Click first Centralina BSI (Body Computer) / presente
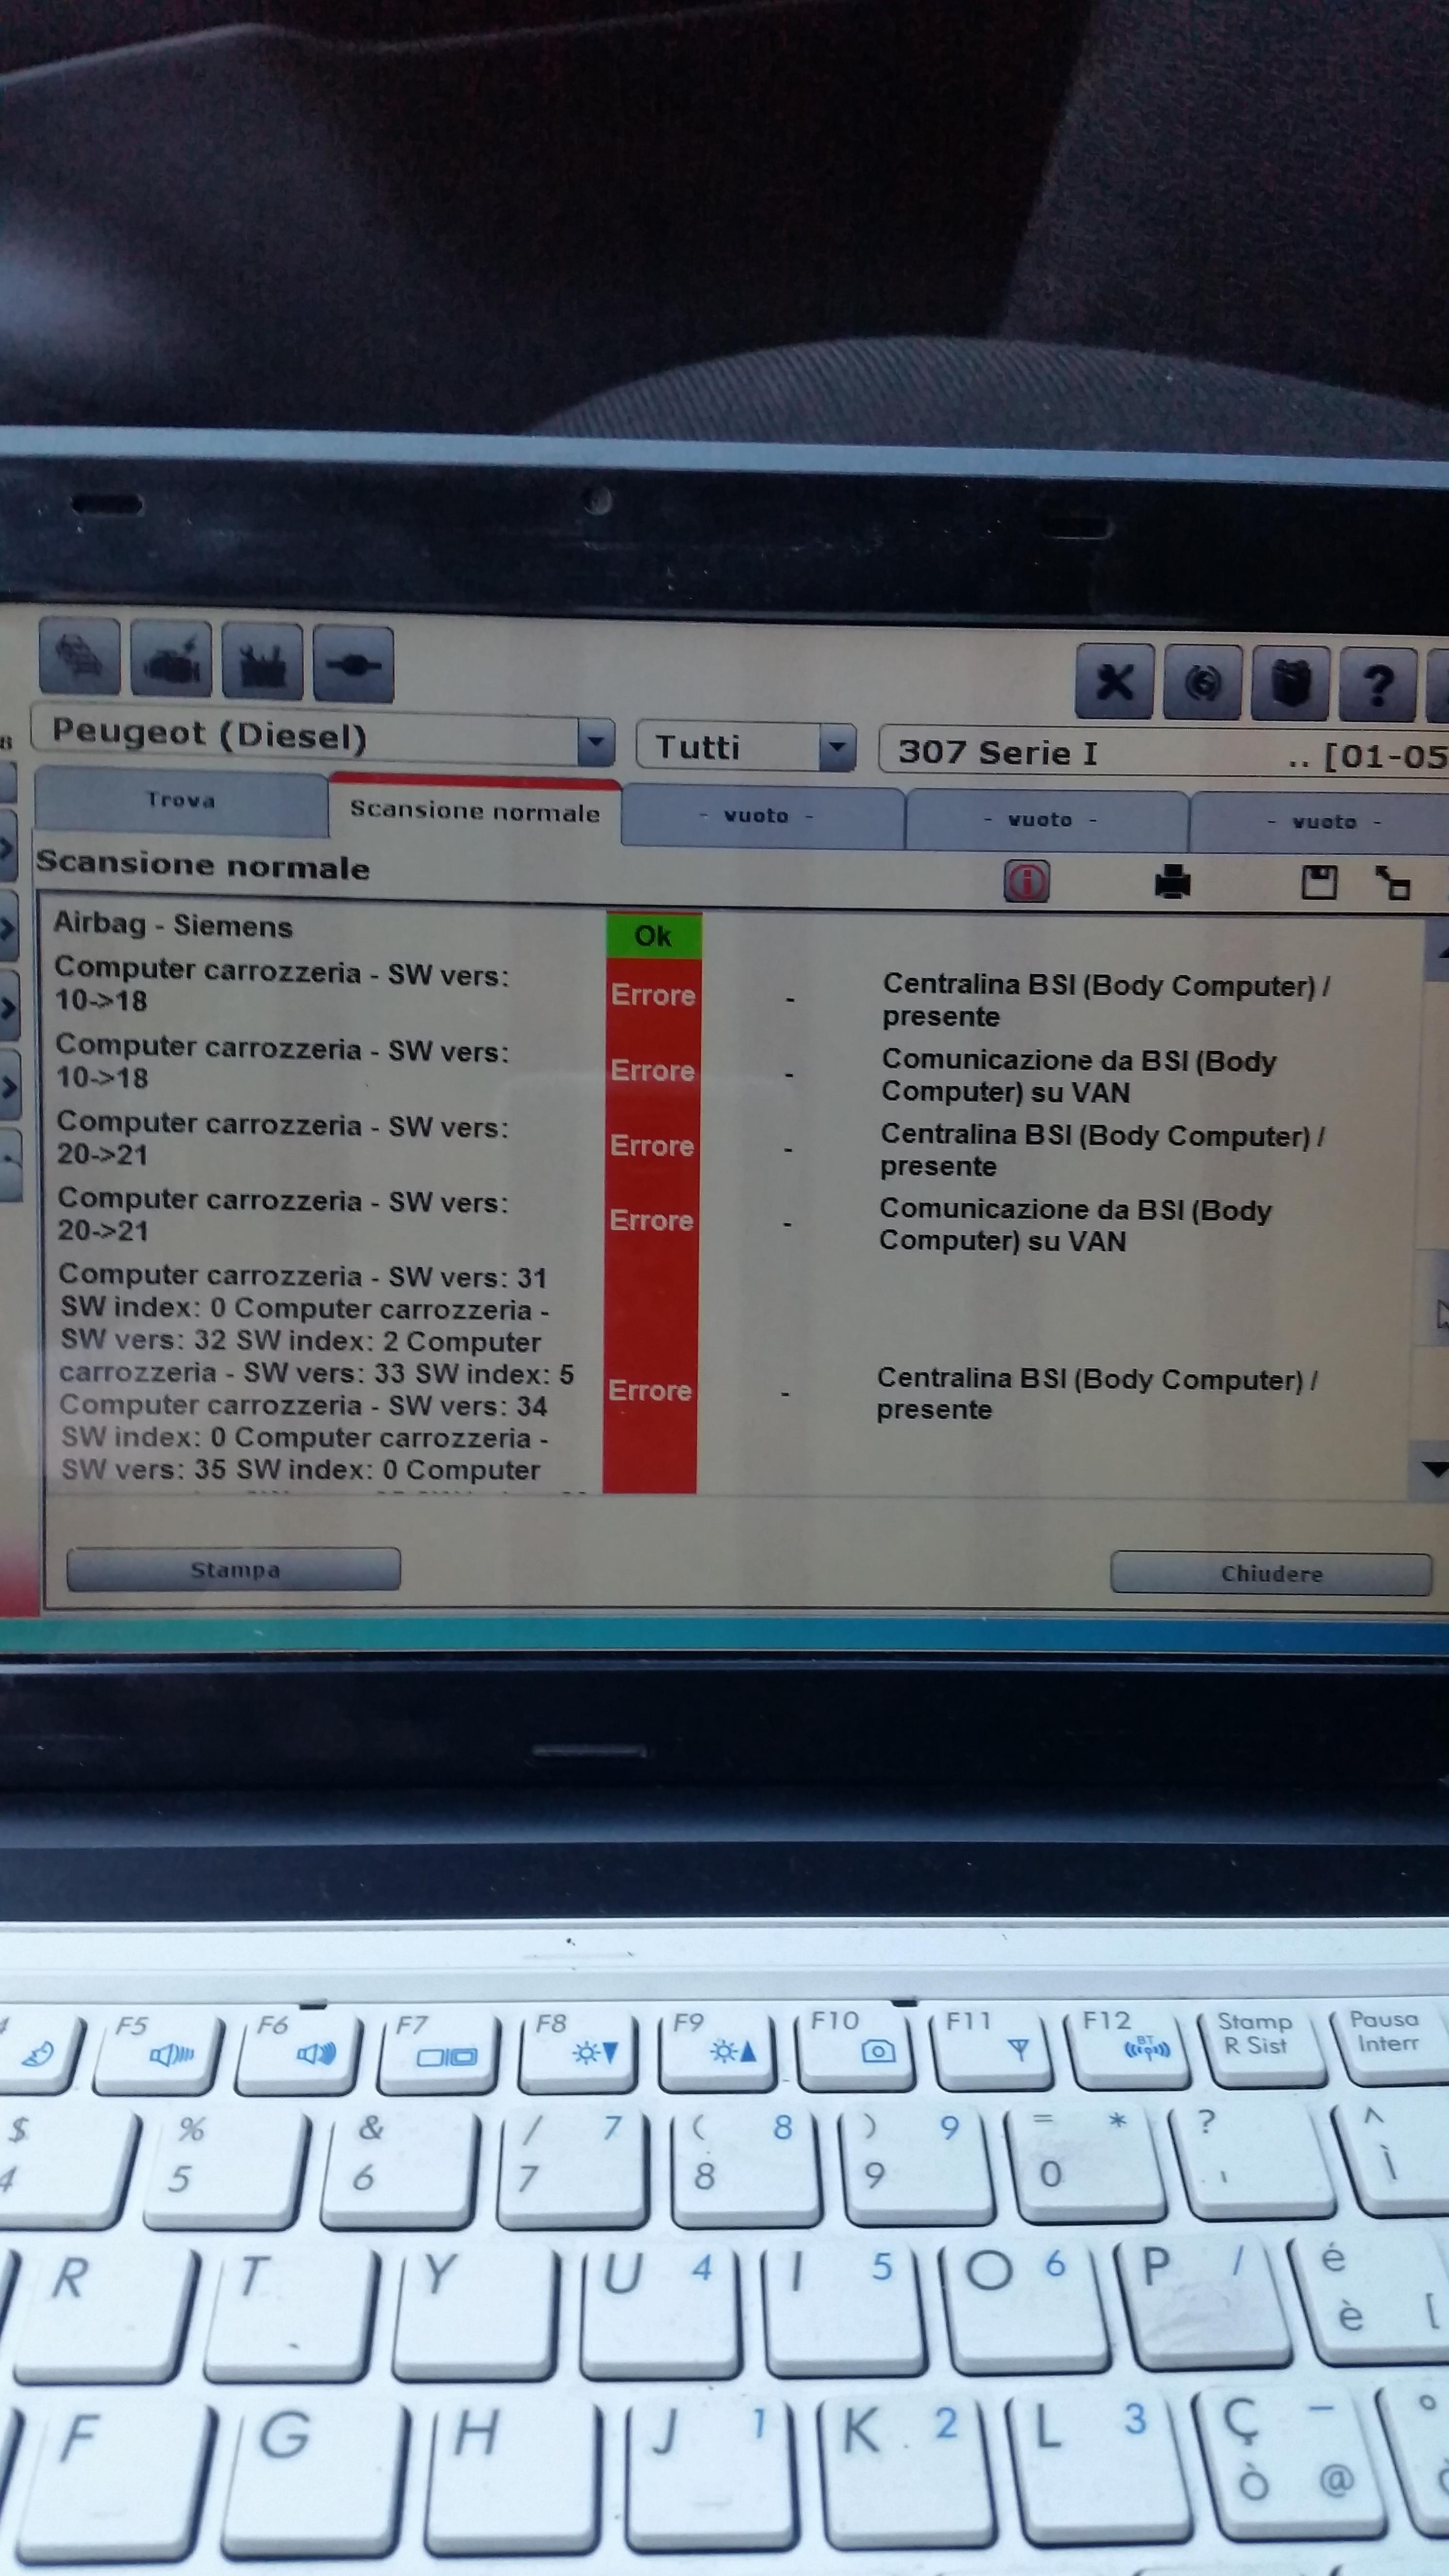This screenshot has width=1449, height=2576. pos(1106,1000)
